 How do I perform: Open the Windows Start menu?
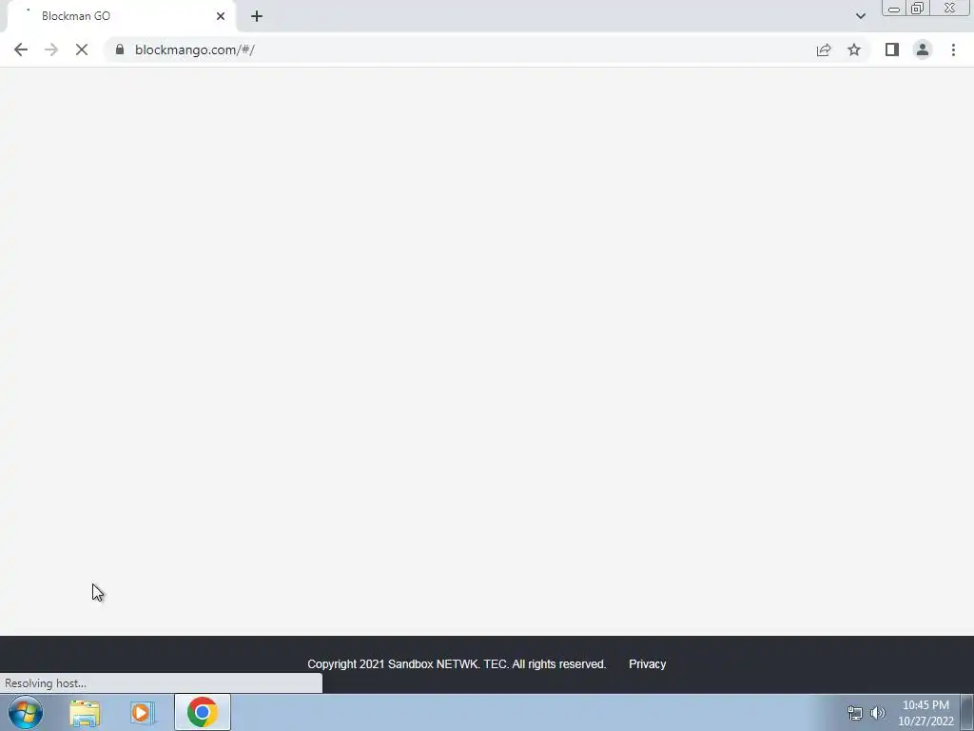pyautogui.click(x=26, y=712)
